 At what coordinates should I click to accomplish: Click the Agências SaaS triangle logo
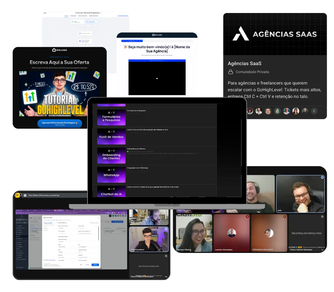coord(241,33)
